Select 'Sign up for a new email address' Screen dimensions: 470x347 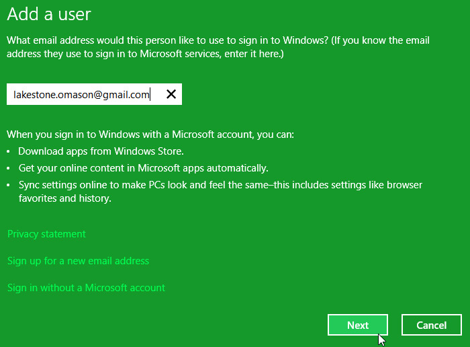[78, 261]
